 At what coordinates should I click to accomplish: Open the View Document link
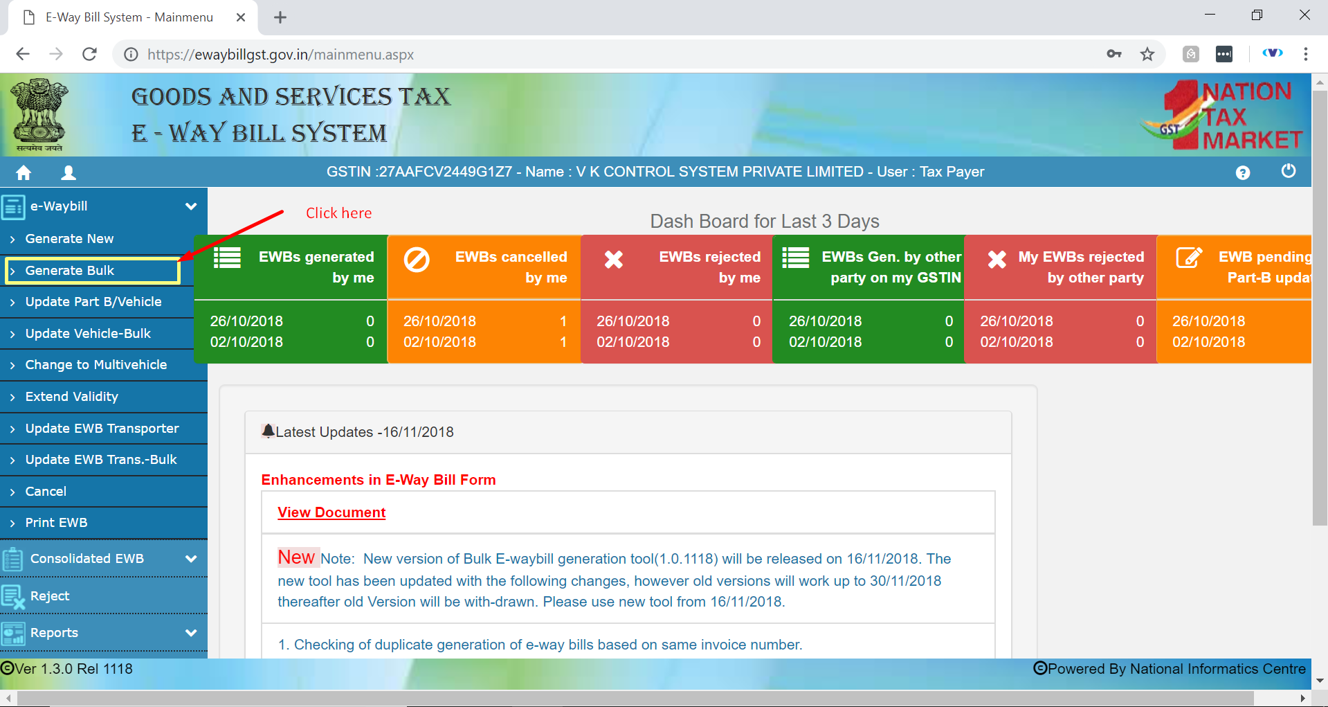pyautogui.click(x=331, y=512)
